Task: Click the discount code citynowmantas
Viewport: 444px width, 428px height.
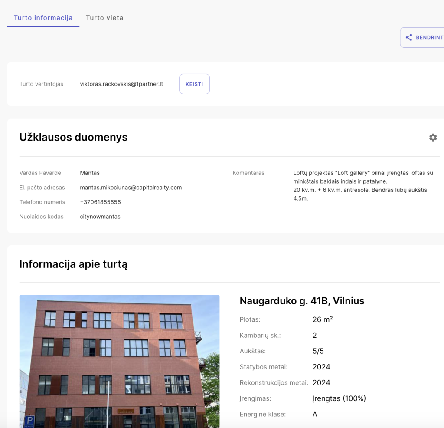Action: click(100, 217)
